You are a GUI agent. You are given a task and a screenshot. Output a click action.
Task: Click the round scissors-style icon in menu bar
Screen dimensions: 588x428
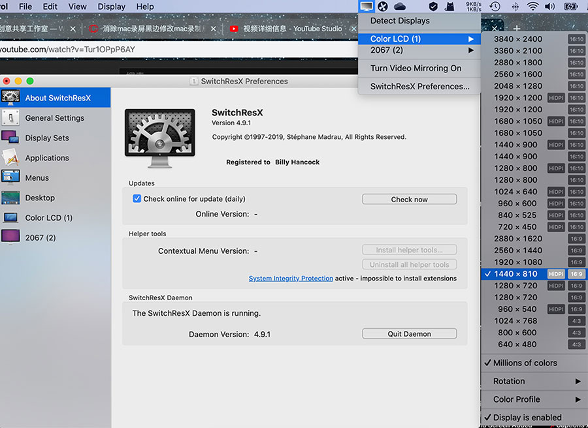pyautogui.click(x=382, y=6)
